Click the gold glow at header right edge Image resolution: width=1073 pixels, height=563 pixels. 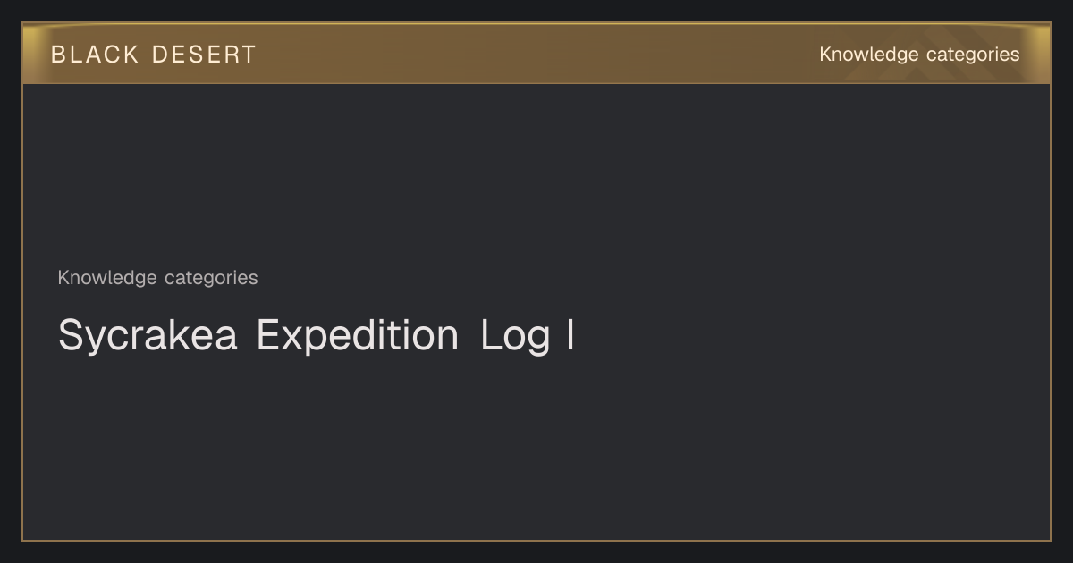[1037, 54]
